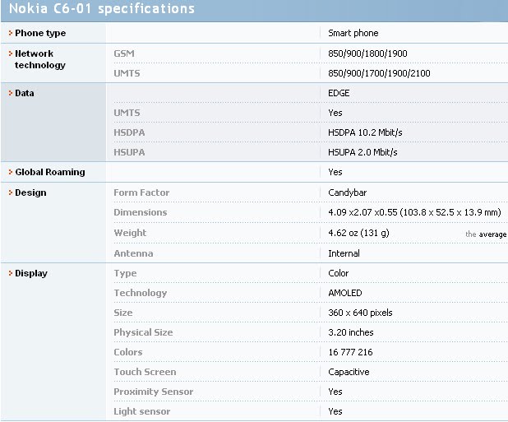This screenshot has width=508, height=422.
Task: Click the Form Factor label
Action: [141, 192]
